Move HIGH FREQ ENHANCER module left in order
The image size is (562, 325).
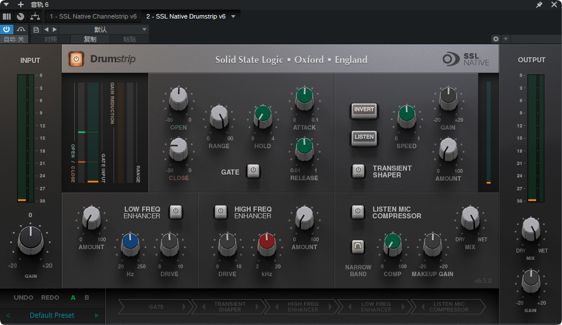[x=277, y=306]
